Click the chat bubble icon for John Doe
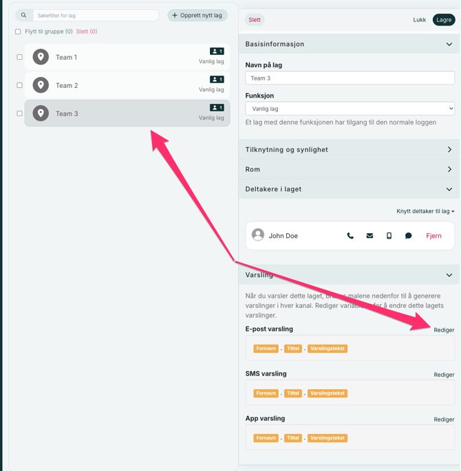The height and width of the screenshot is (471, 461). 408,236
